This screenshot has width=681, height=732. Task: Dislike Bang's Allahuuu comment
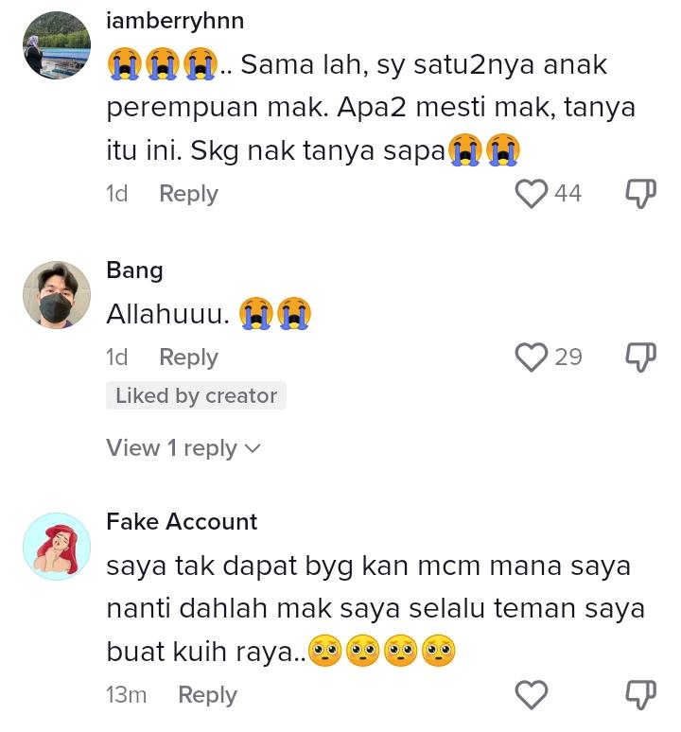(x=641, y=357)
